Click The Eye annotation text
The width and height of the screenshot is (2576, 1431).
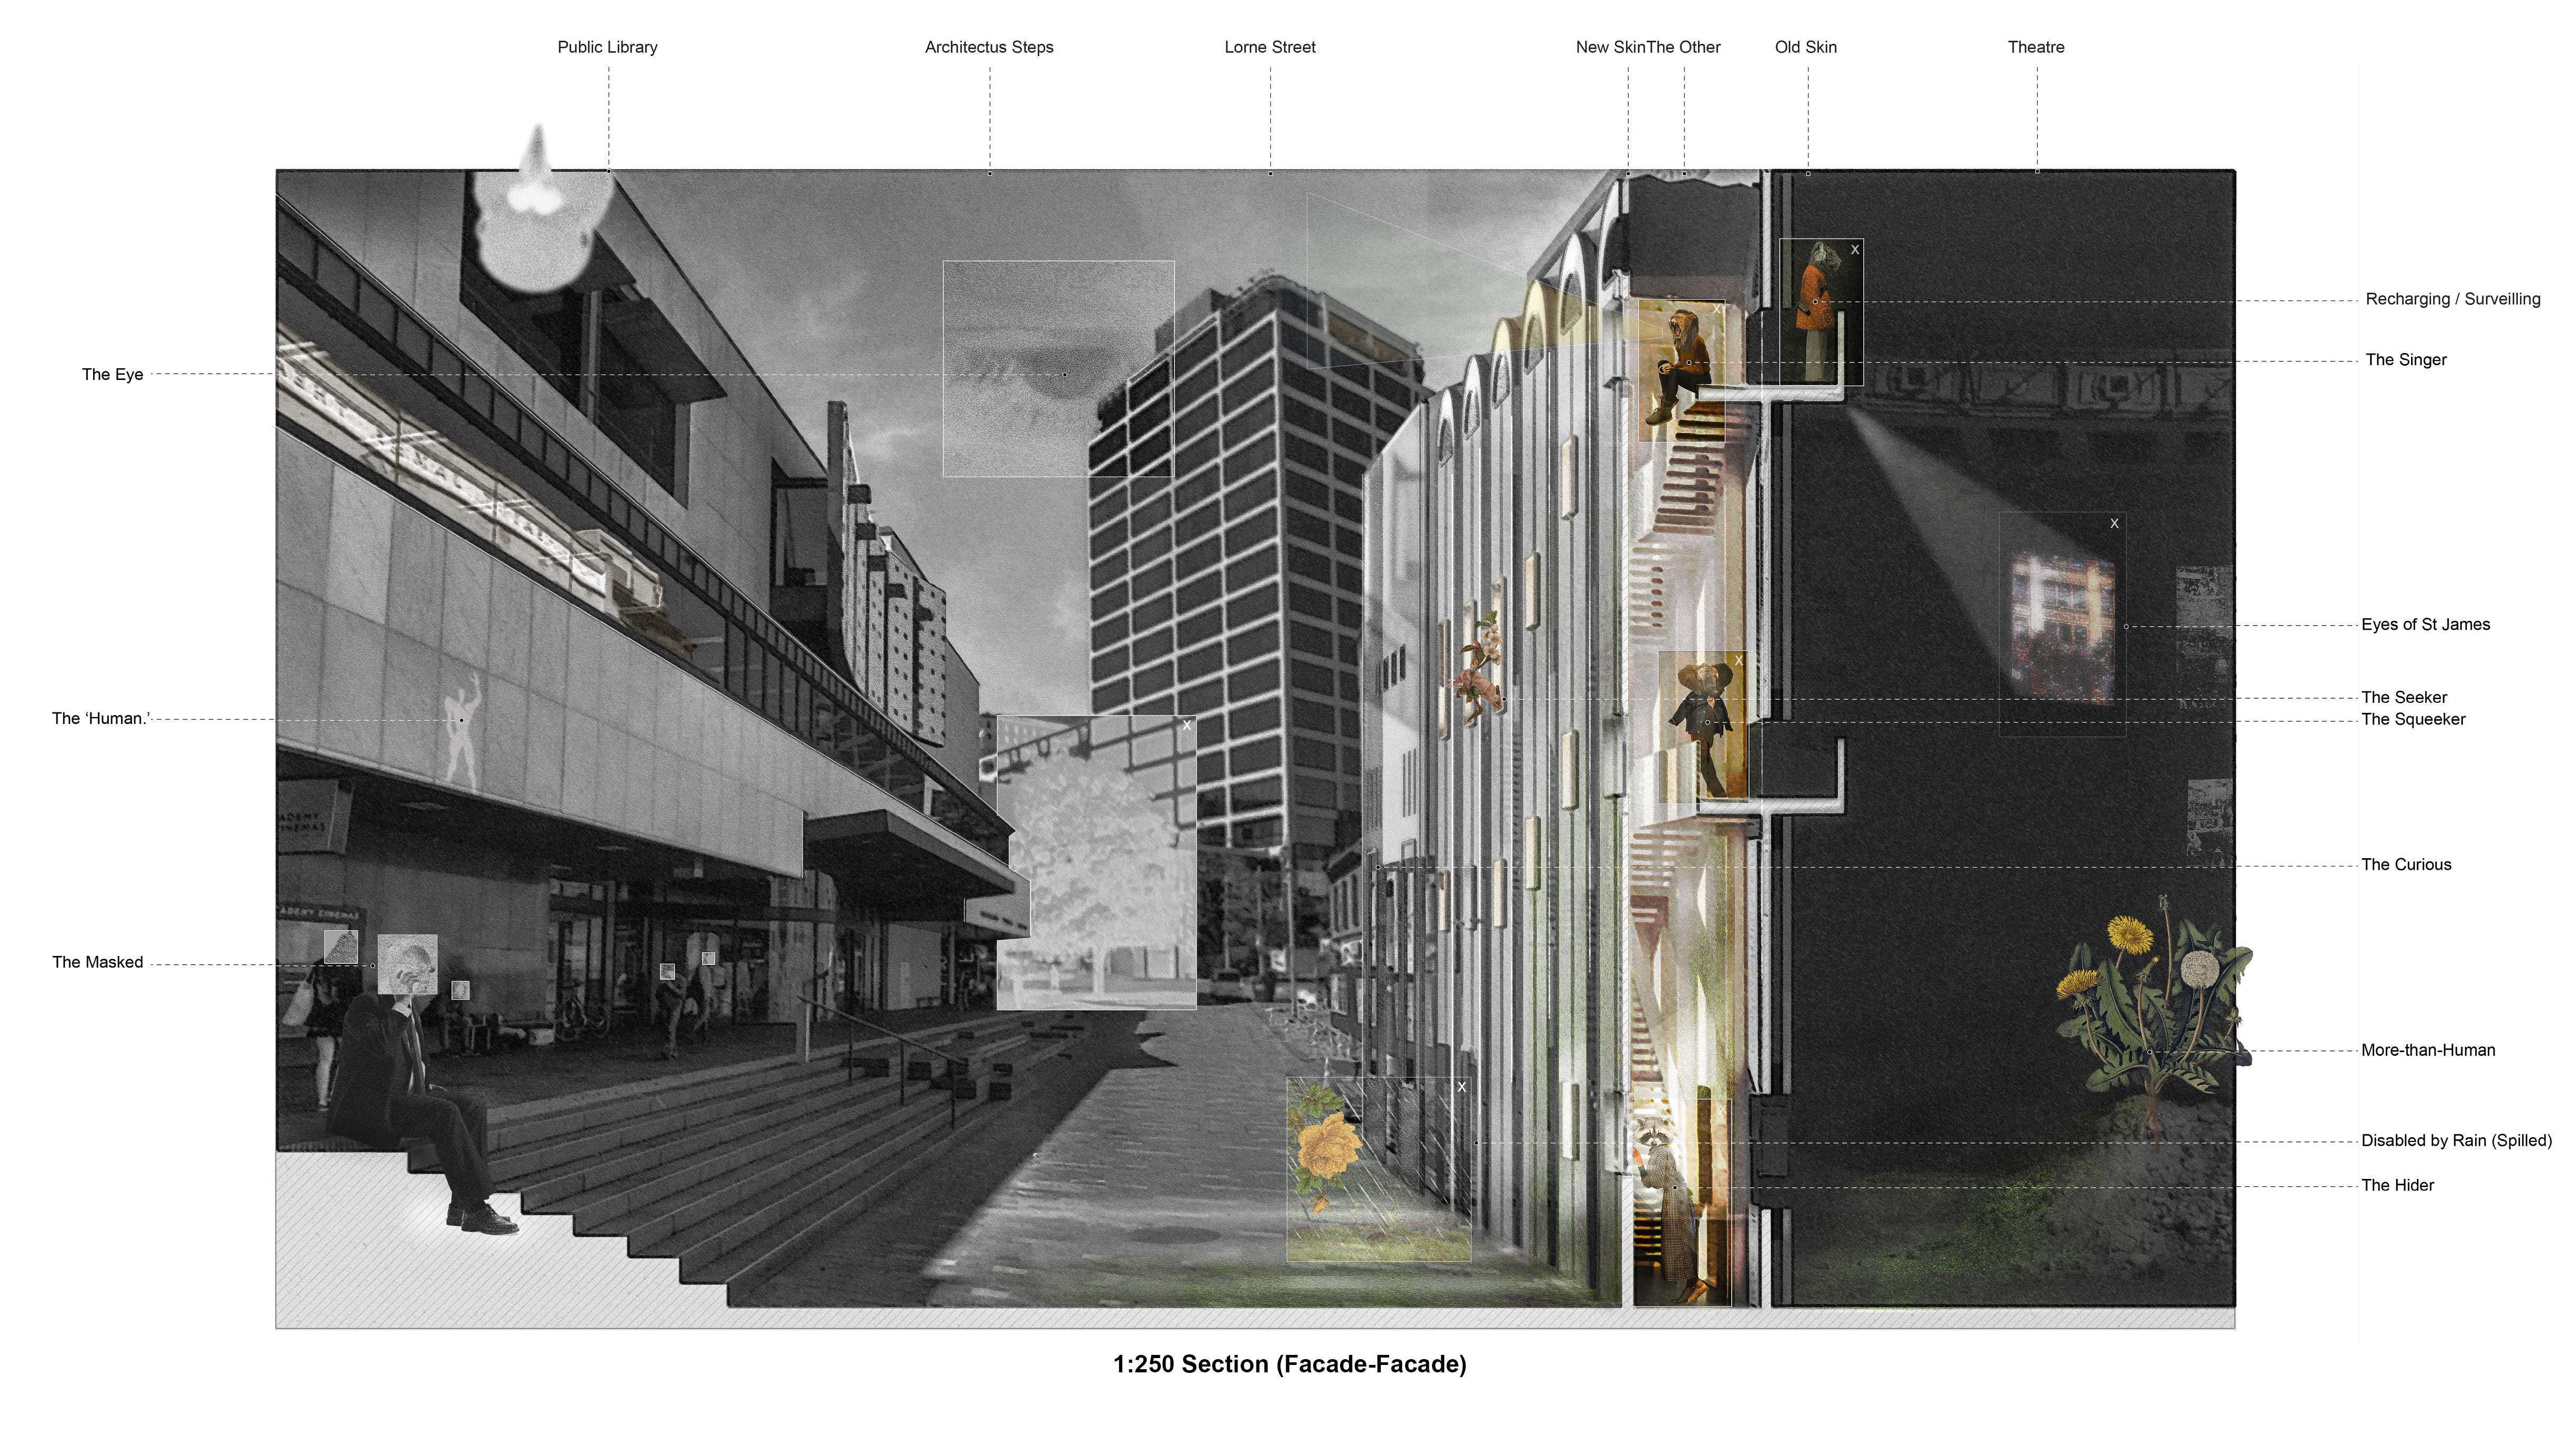pyautogui.click(x=112, y=375)
